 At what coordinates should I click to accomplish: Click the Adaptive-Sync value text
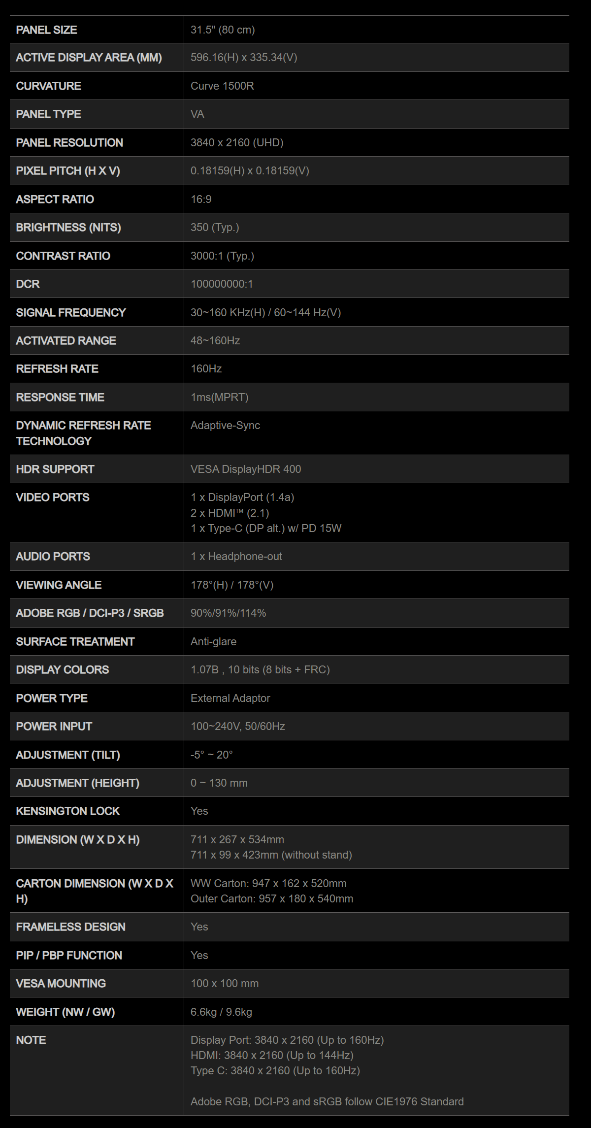(x=225, y=425)
